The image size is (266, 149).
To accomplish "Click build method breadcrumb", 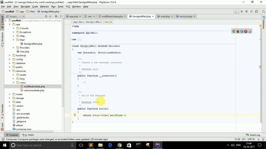I will pos(108,22).
